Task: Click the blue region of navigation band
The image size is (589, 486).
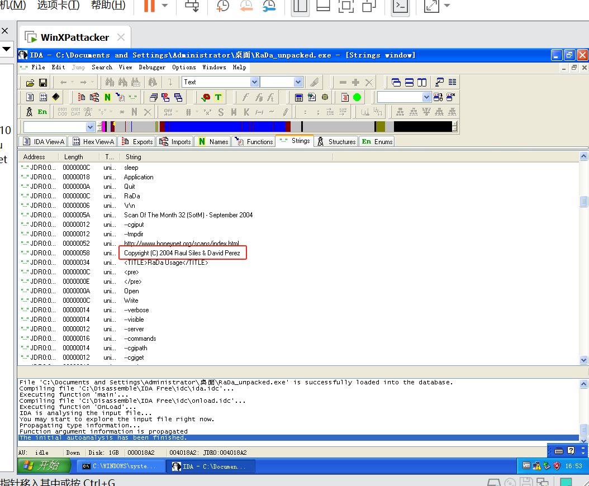Action: pos(225,127)
